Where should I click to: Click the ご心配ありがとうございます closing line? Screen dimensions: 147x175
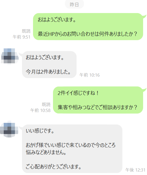[x=54, y=167]
